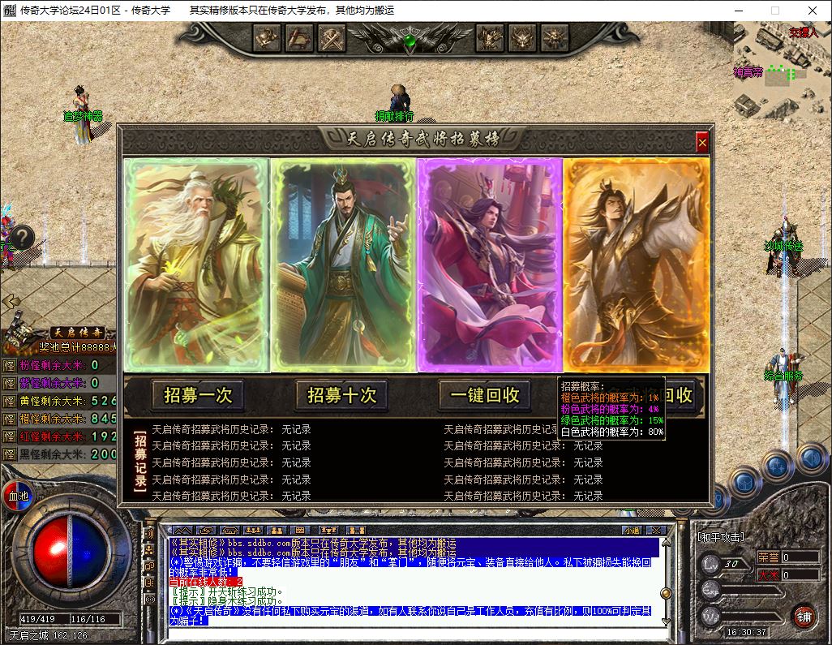Toggle the [和平攻击] attack mode label
The image size is (832, 645).
(721, 537)
